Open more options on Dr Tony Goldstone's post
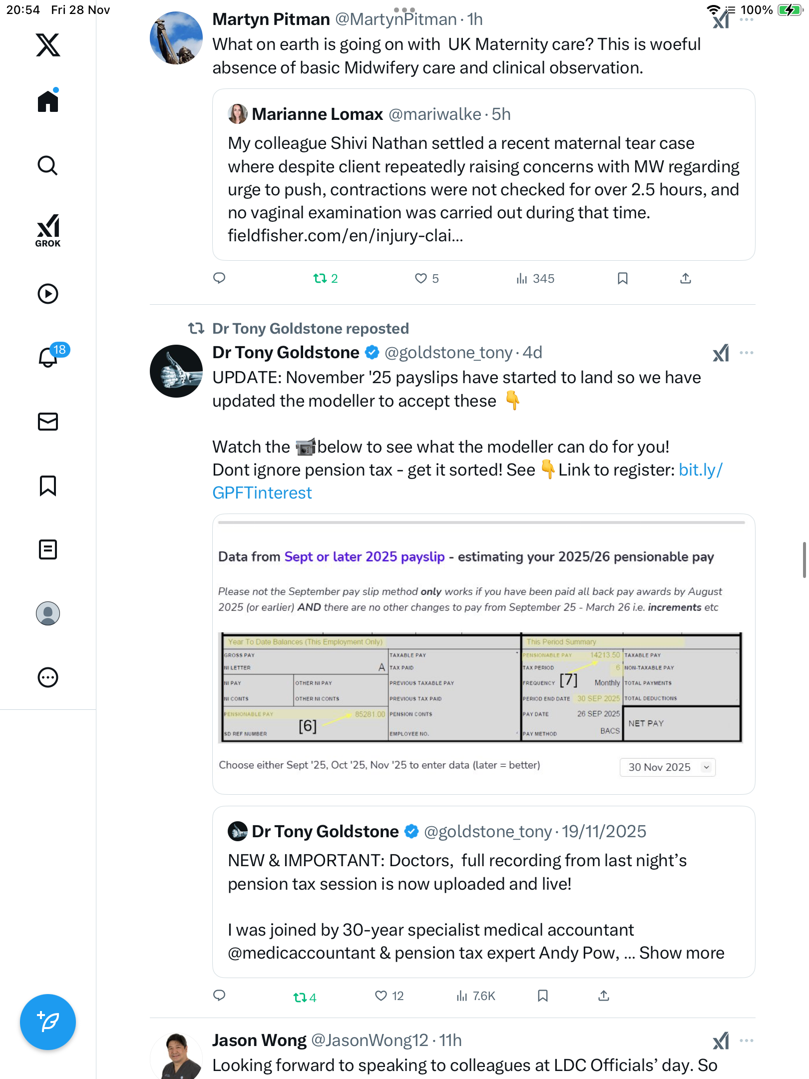 click(x=747, y=353)
